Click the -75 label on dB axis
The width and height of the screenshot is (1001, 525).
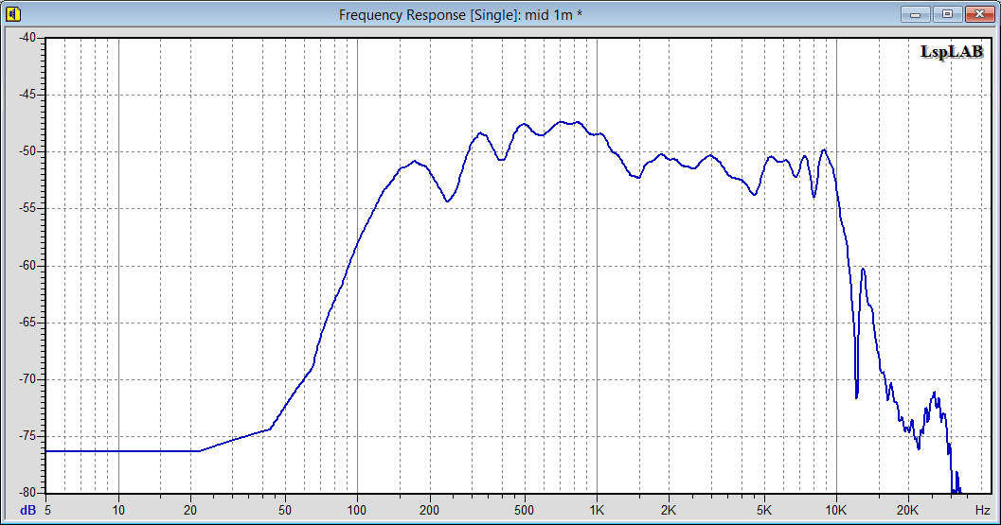click(27, 436)
